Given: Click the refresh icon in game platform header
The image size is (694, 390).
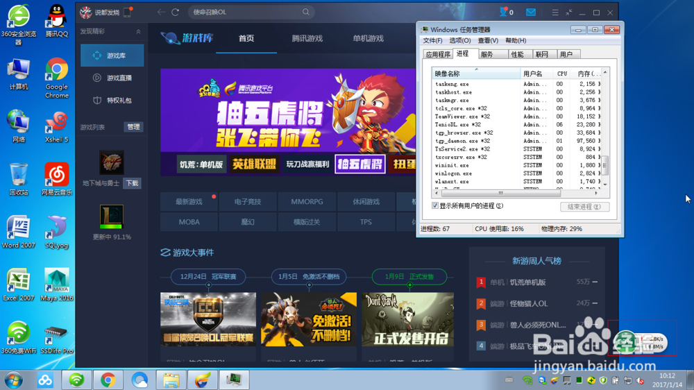Looking at the screenshot, I should click(176, 12).
